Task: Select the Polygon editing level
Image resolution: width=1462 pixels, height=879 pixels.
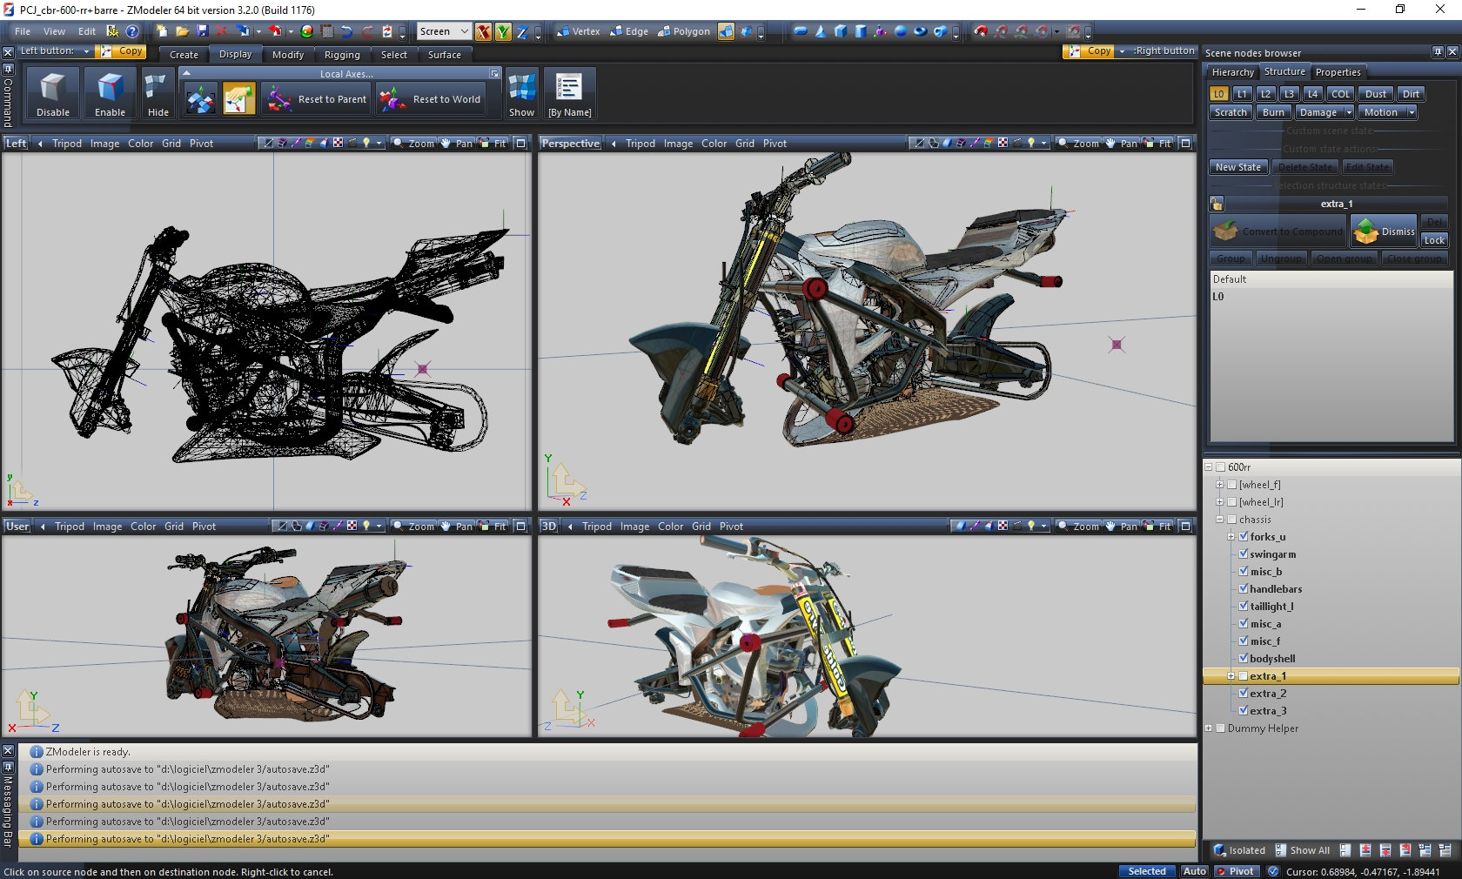Action: [684, 31]
